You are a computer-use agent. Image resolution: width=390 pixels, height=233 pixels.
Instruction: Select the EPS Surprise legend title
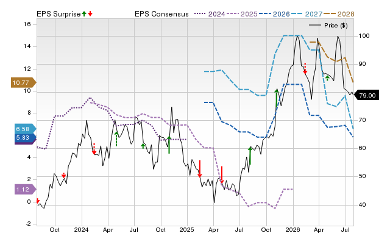[58, 14]
